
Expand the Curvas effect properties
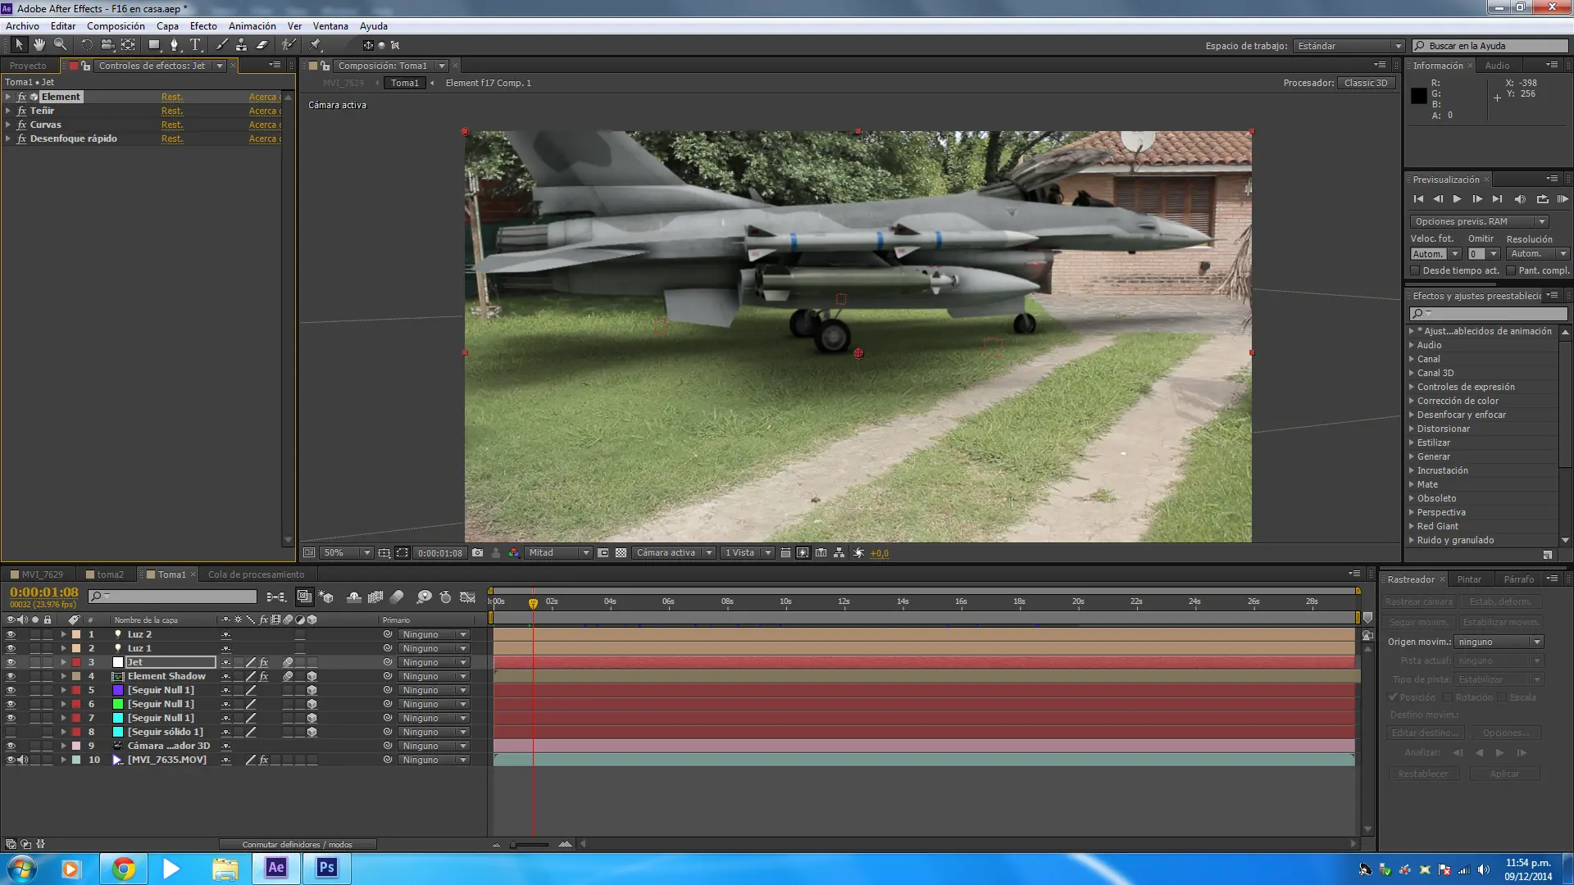tap(8, 125)
